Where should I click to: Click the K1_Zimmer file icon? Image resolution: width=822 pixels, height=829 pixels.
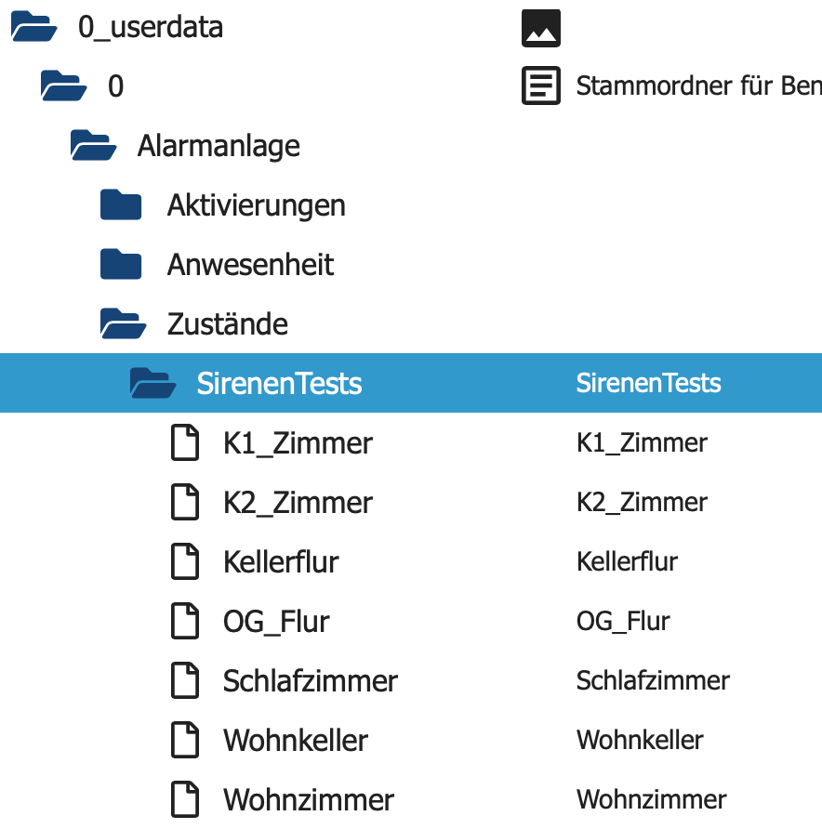click(185, 442)
